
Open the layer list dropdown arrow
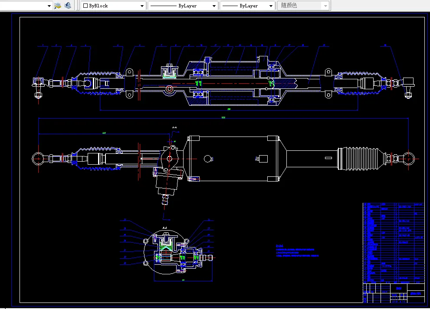[x=49, y=6]
